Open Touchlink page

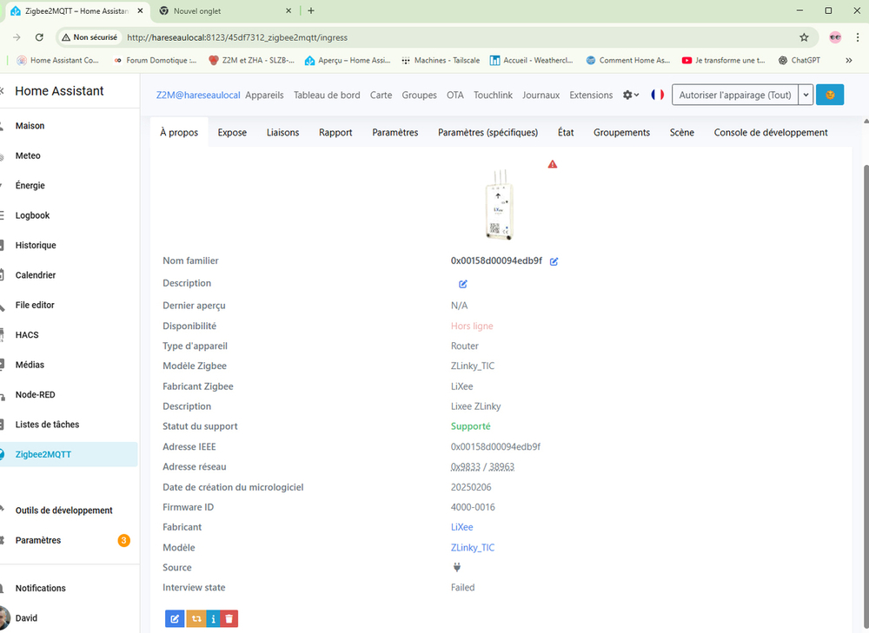(493, 95)
